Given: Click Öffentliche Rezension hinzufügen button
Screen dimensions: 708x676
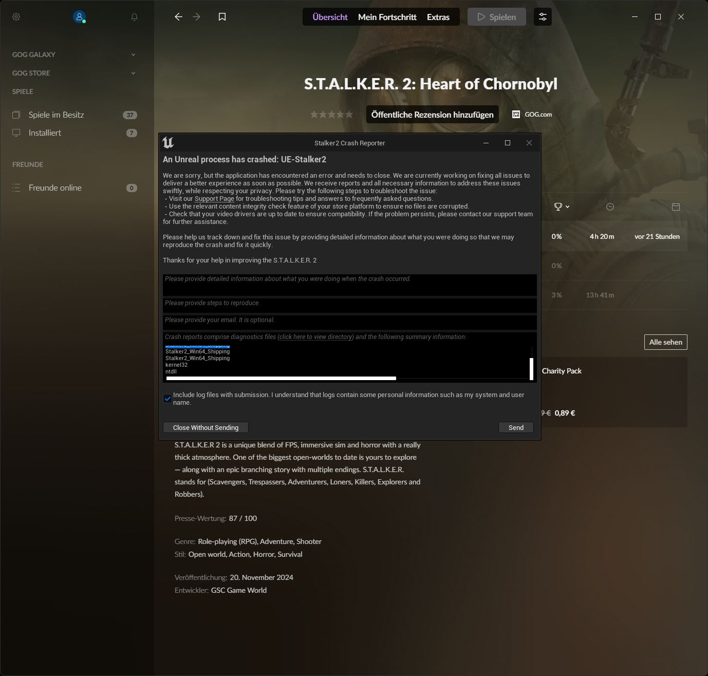Looking at the screenshot, I should [x=432, y=115].
